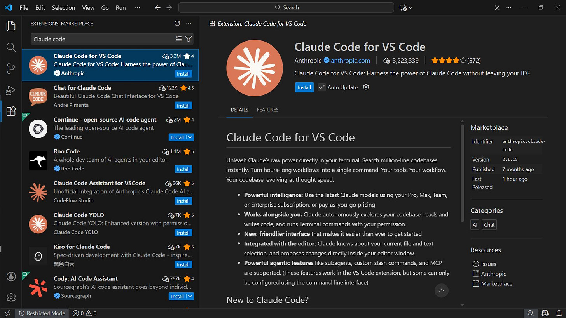Viewport: 566px width, 318px height.
Task: Open the File menu
Action: 24,7
